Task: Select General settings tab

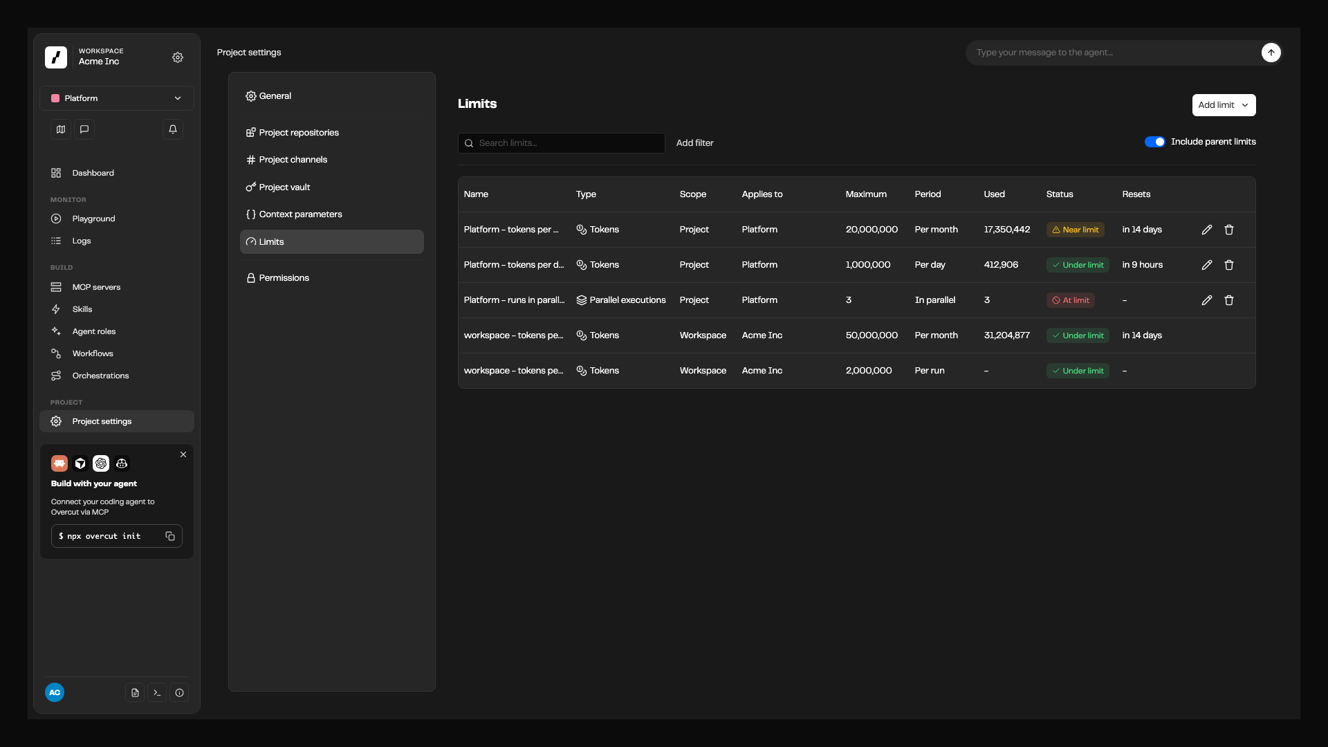Action: pos(331,96)
